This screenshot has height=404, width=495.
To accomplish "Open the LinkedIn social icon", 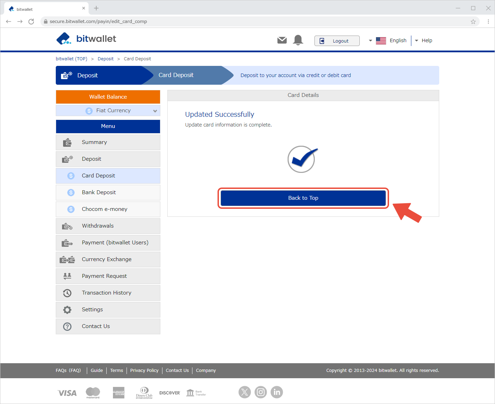I will point(277,392).
